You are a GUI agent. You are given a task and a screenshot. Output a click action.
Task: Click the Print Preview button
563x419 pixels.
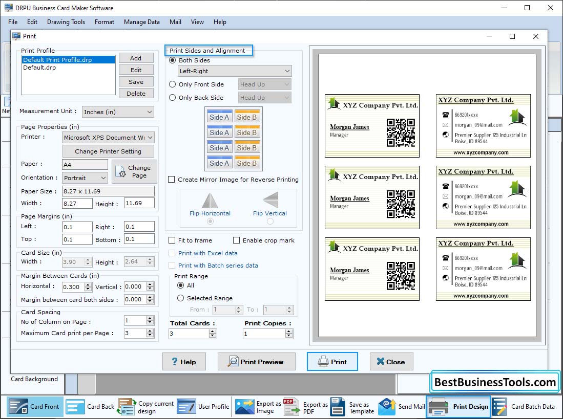click(x=256, y=362)
